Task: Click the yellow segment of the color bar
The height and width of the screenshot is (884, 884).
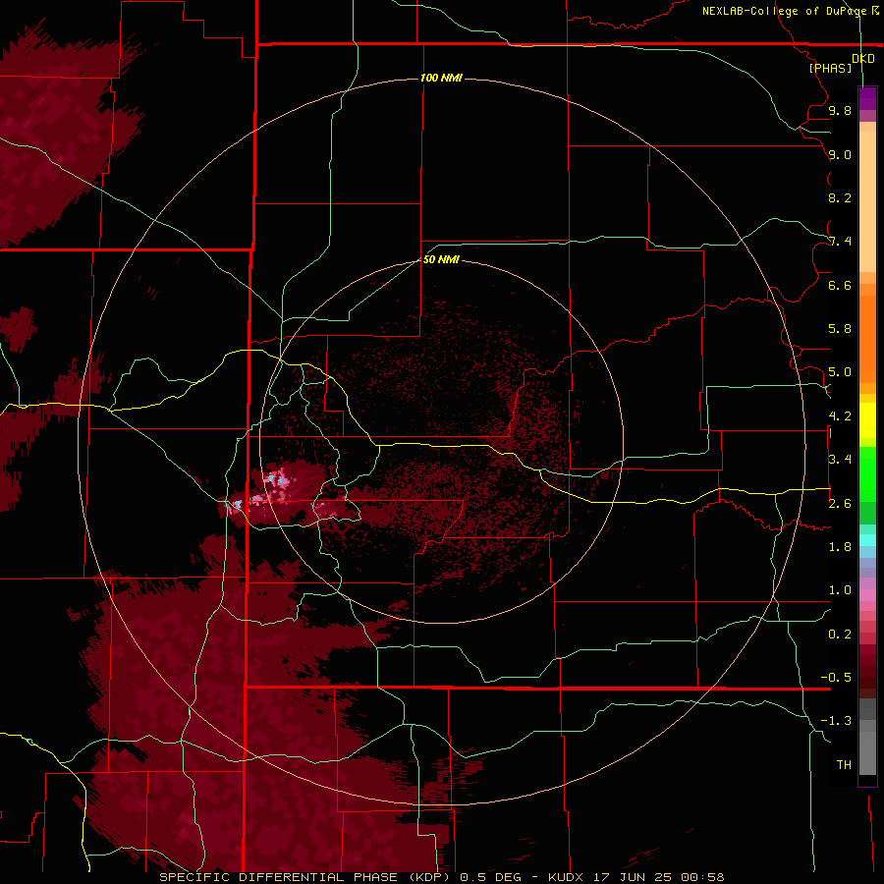Action: (867, 420)
